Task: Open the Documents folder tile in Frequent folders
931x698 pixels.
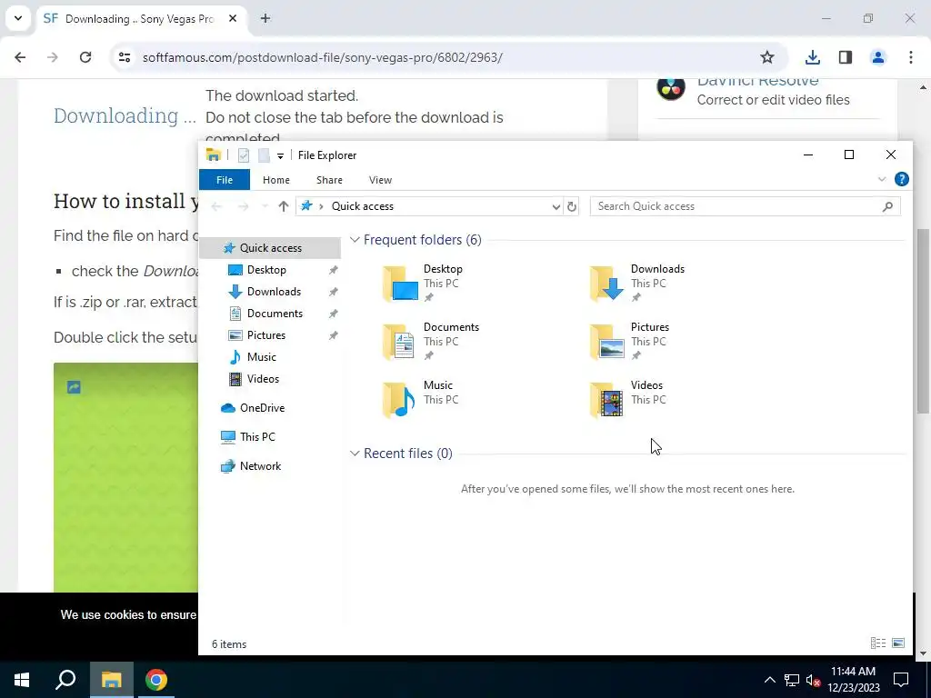Action: (x=430, y=341)
